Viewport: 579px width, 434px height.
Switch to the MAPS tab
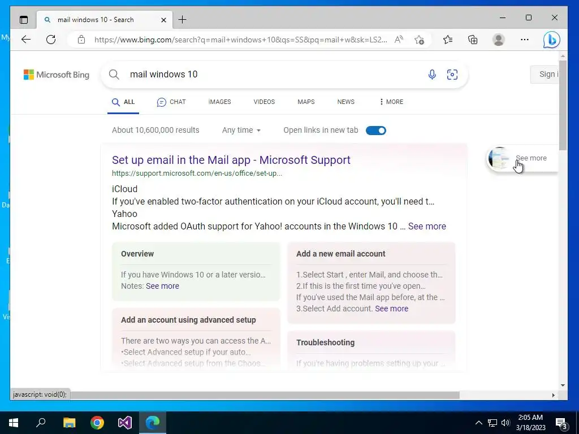coord(306,102)
